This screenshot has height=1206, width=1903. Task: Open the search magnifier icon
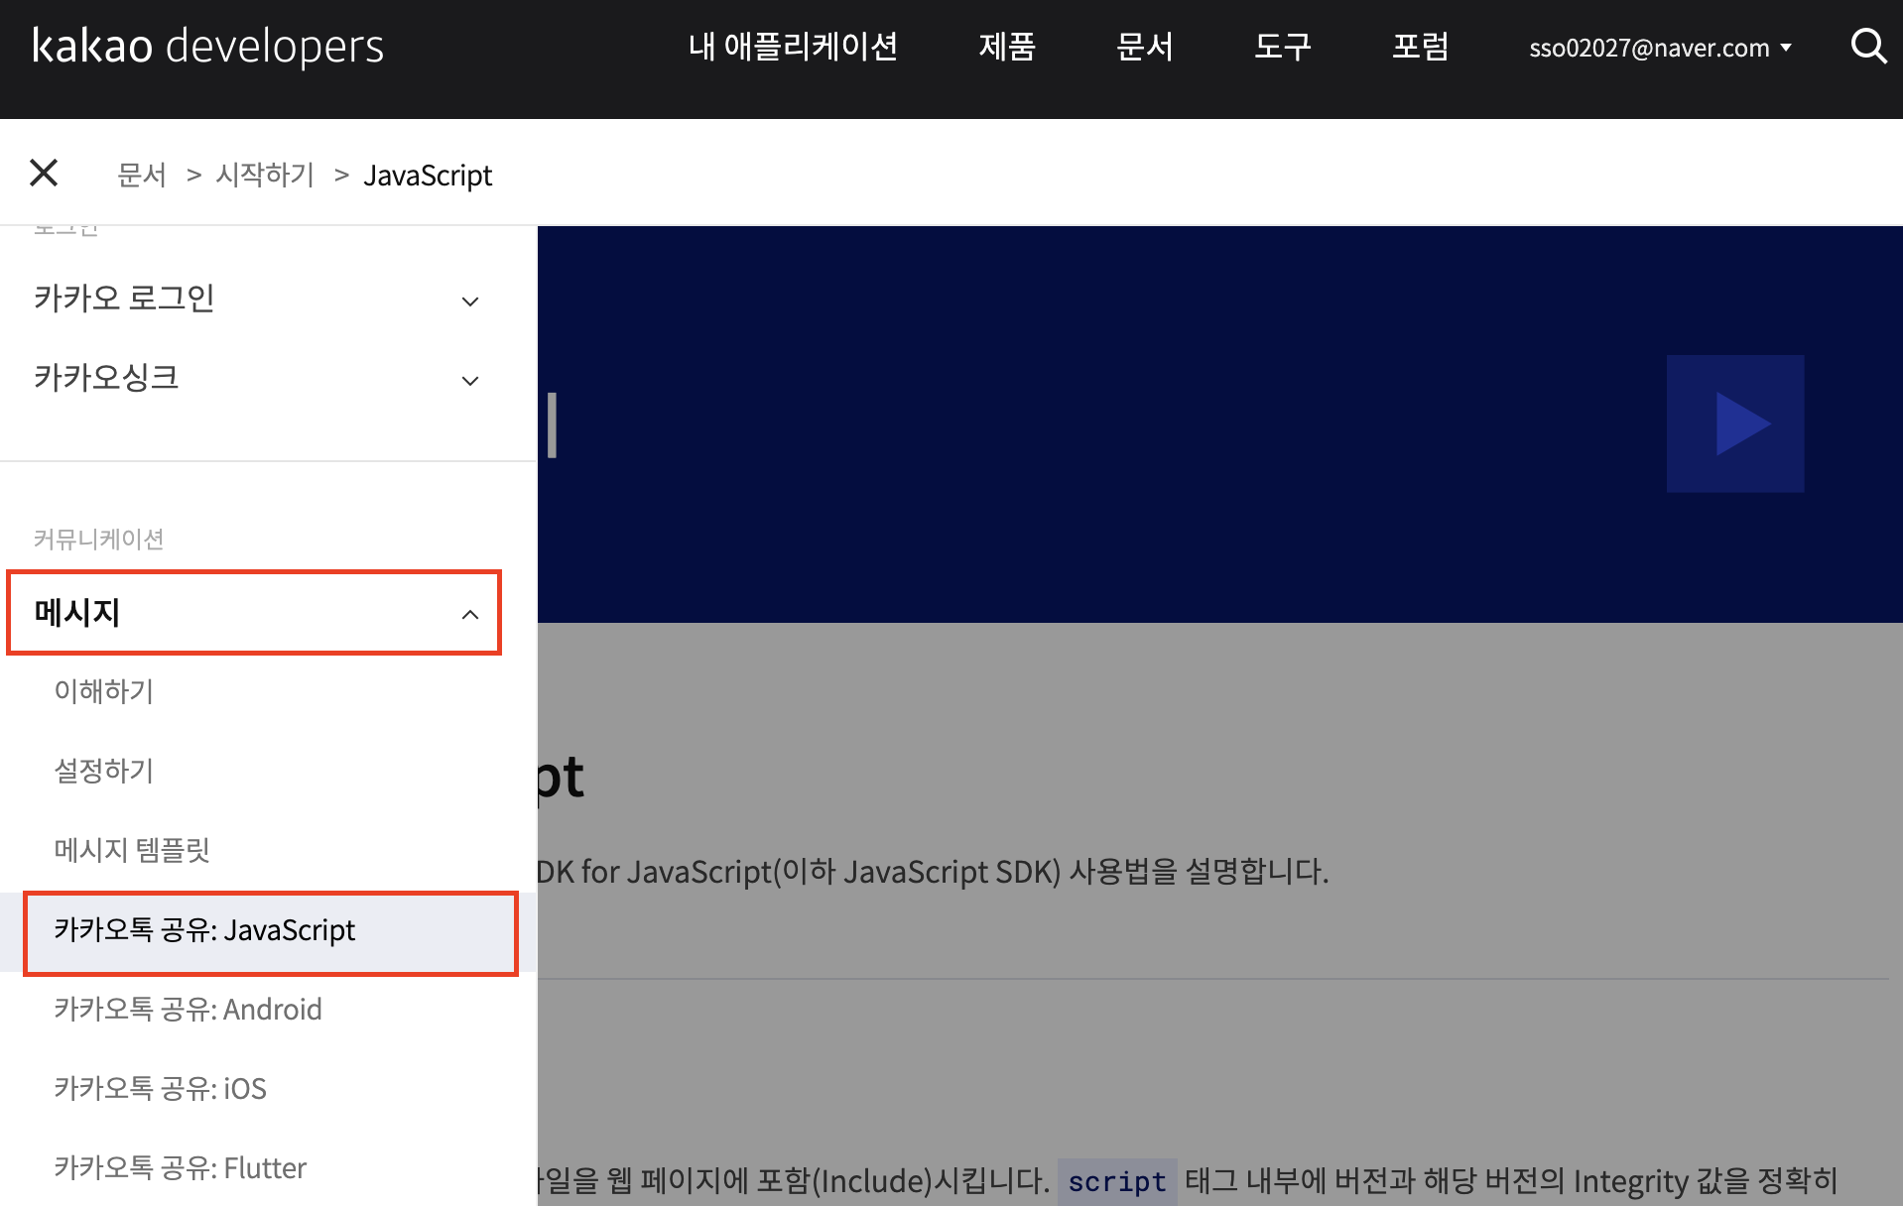coord(1868,46)
